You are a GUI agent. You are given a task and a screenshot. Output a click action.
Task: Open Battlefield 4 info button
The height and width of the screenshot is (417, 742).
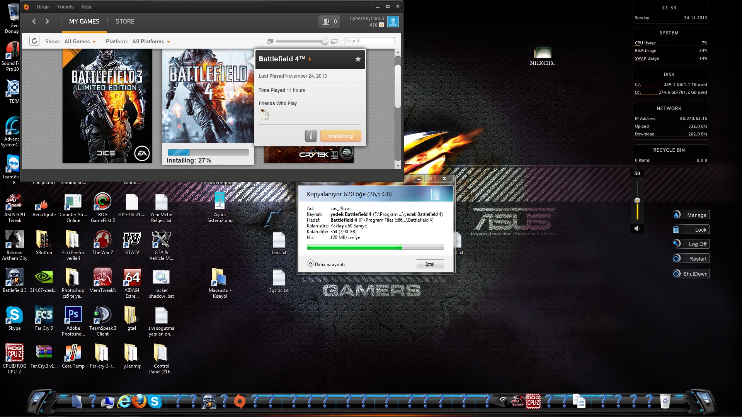point(311,136)
